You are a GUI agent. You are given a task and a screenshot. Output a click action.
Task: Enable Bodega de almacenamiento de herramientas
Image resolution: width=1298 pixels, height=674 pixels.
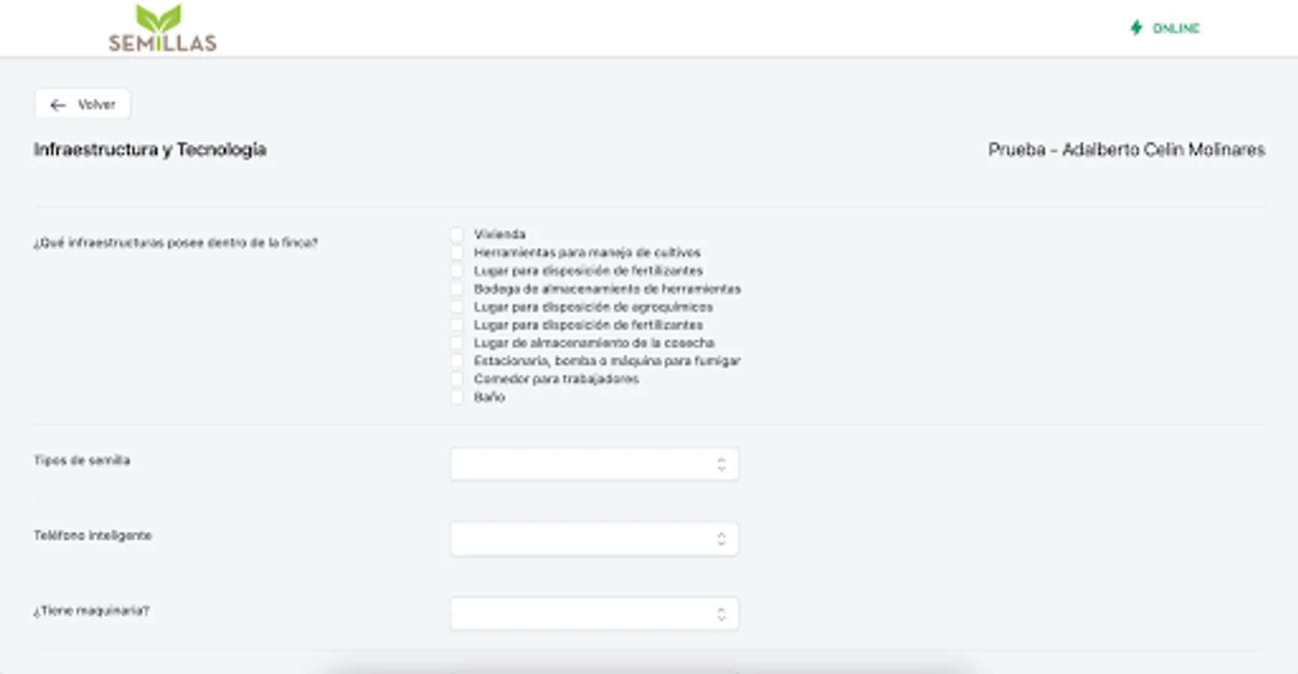click(x=456, y=288)
